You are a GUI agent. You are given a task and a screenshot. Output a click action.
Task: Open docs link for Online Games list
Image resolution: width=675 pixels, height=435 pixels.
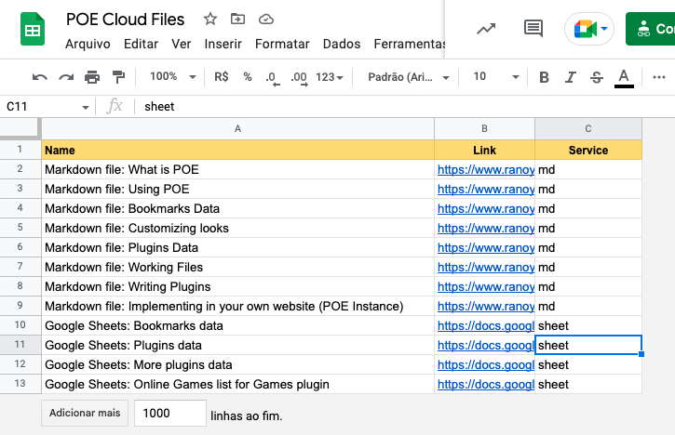(x=486, y=384)
